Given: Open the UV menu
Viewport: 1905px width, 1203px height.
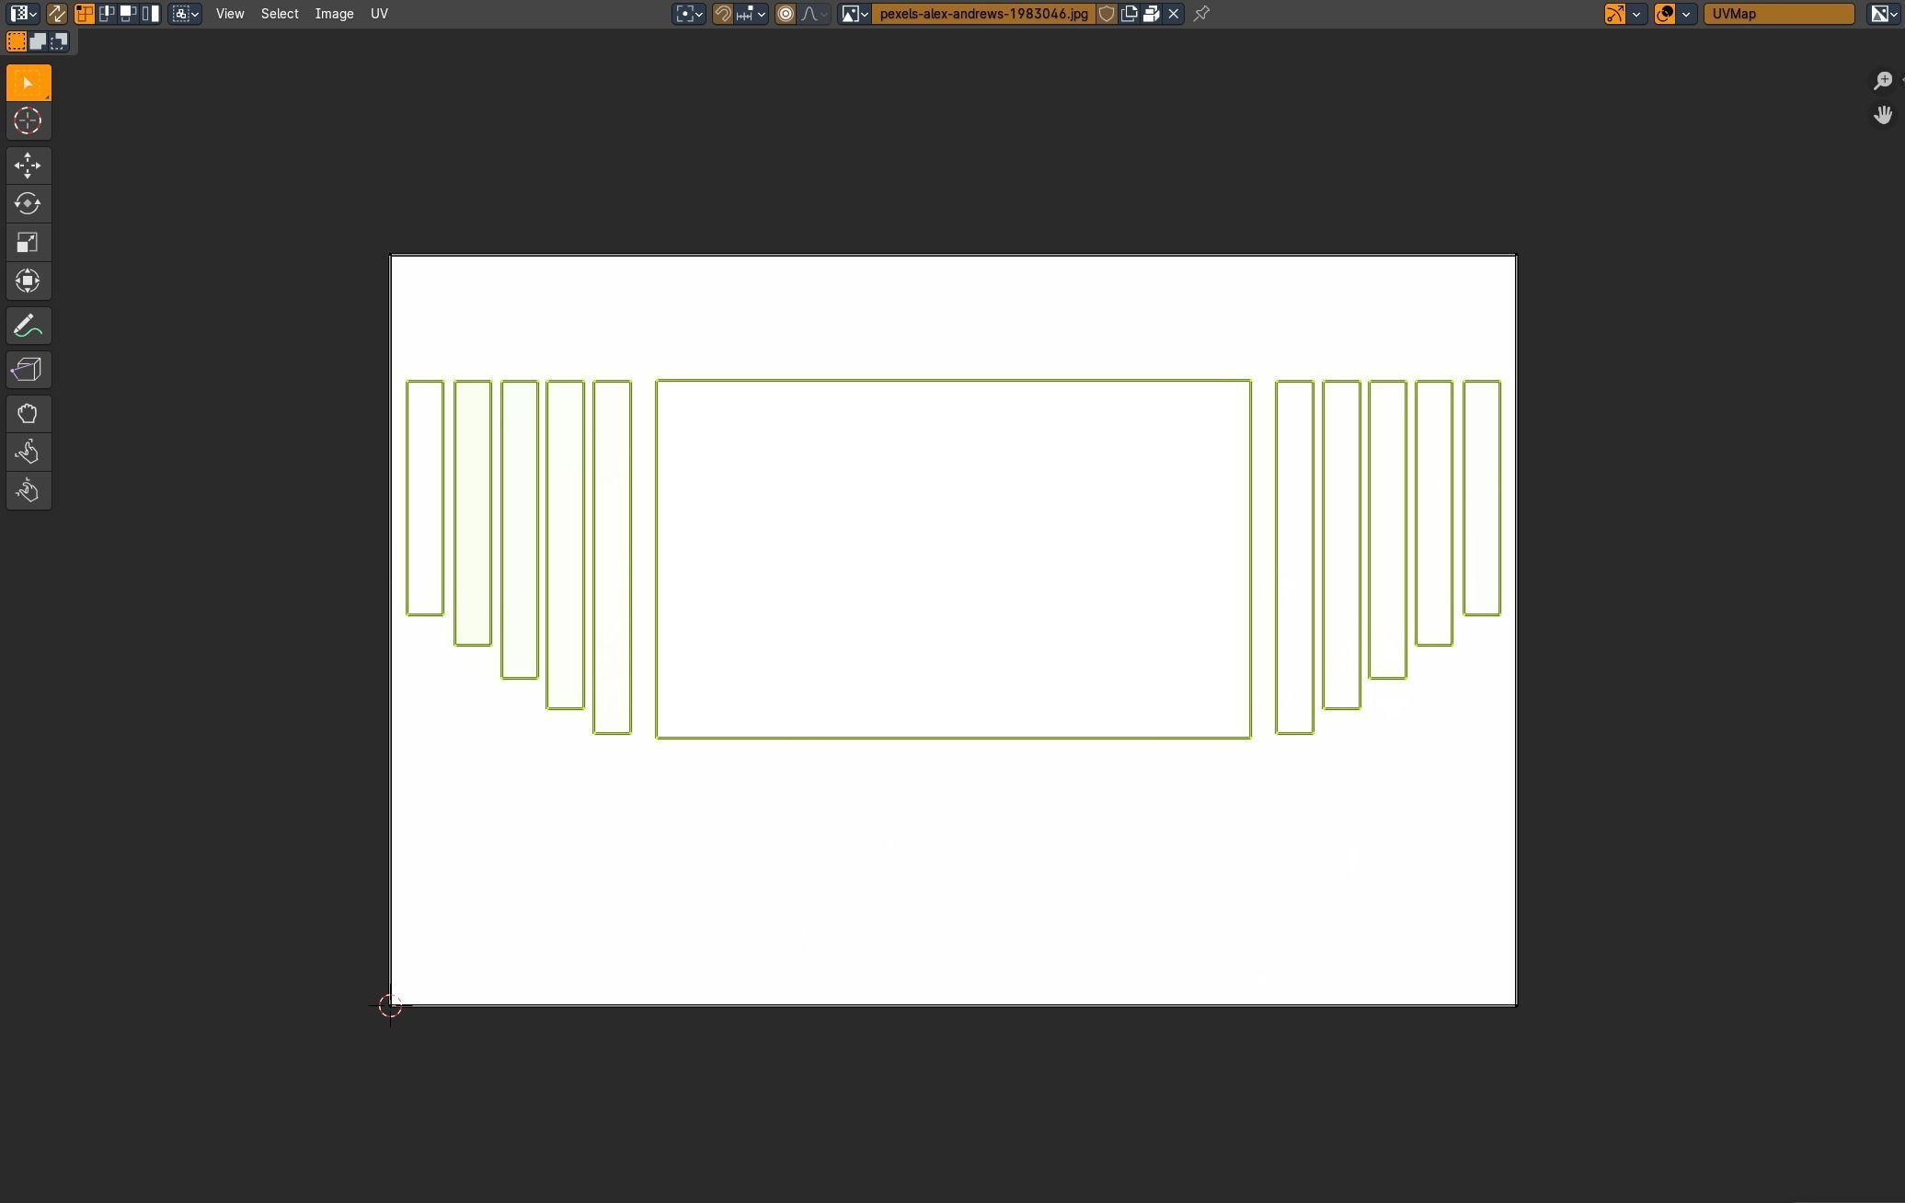Looking at the screenshot, I should [x=379, y=14].
